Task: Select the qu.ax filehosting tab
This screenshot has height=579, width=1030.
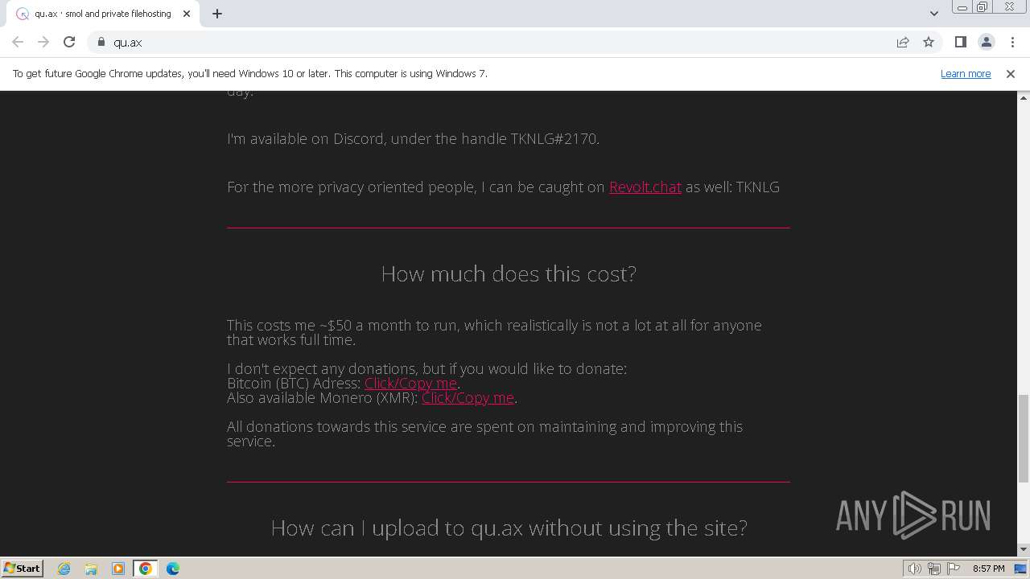Action: pyautogui.click(x=102, y=14)
